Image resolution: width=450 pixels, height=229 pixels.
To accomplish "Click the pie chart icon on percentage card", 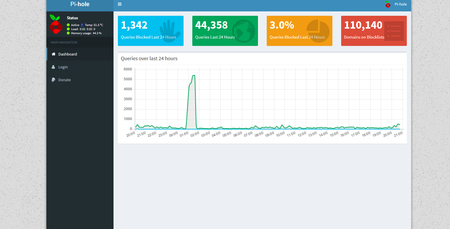I will pyautogui.click(x=318, y=31).
